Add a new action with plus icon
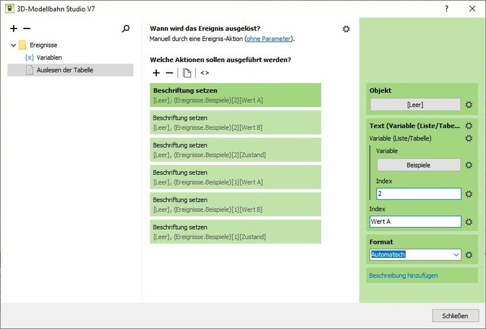The width and height of the screenshot is (486, 329). (x=156, y=73)
